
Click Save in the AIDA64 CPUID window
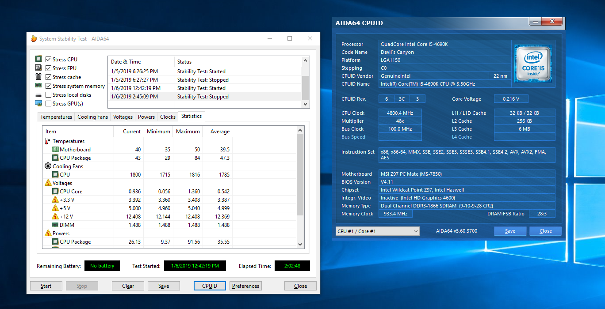510,231
